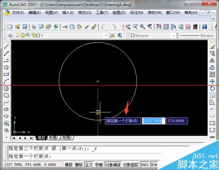Open the 文件(F) menu
The width and height of the screenshot is (219, 170).
18,13
